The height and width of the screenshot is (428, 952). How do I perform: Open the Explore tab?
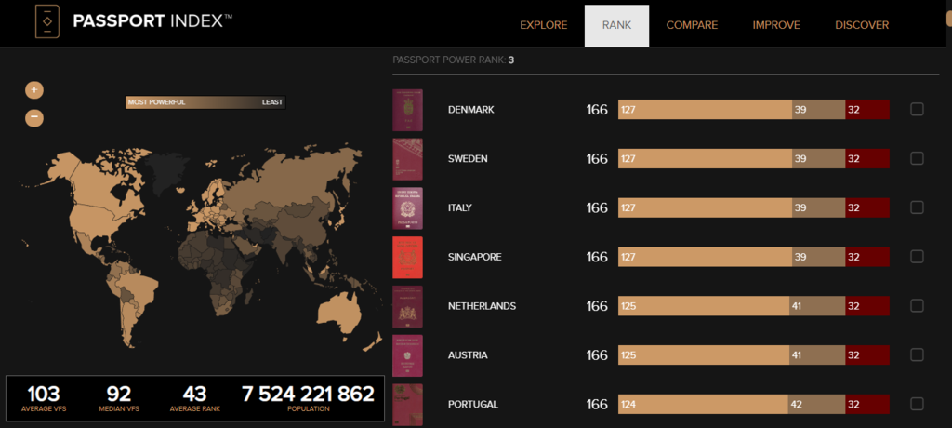(543, 25)
